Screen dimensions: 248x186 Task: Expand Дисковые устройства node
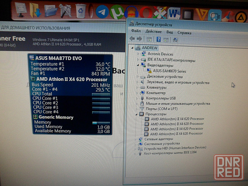[x=137, y=76]
